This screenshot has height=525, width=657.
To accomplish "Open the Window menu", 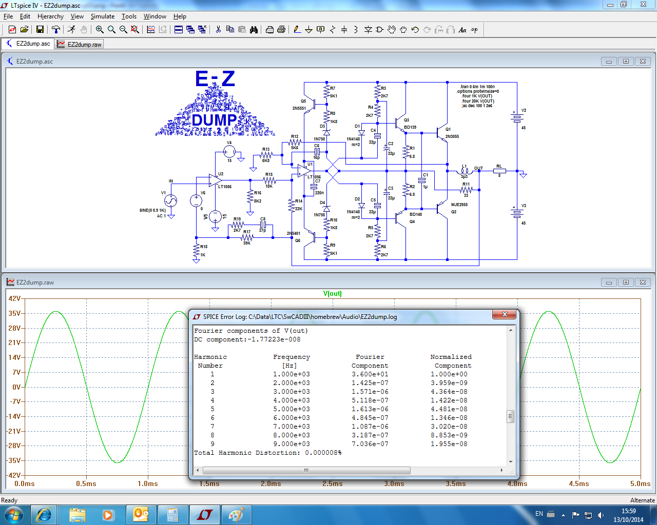I will coord(154,16).
